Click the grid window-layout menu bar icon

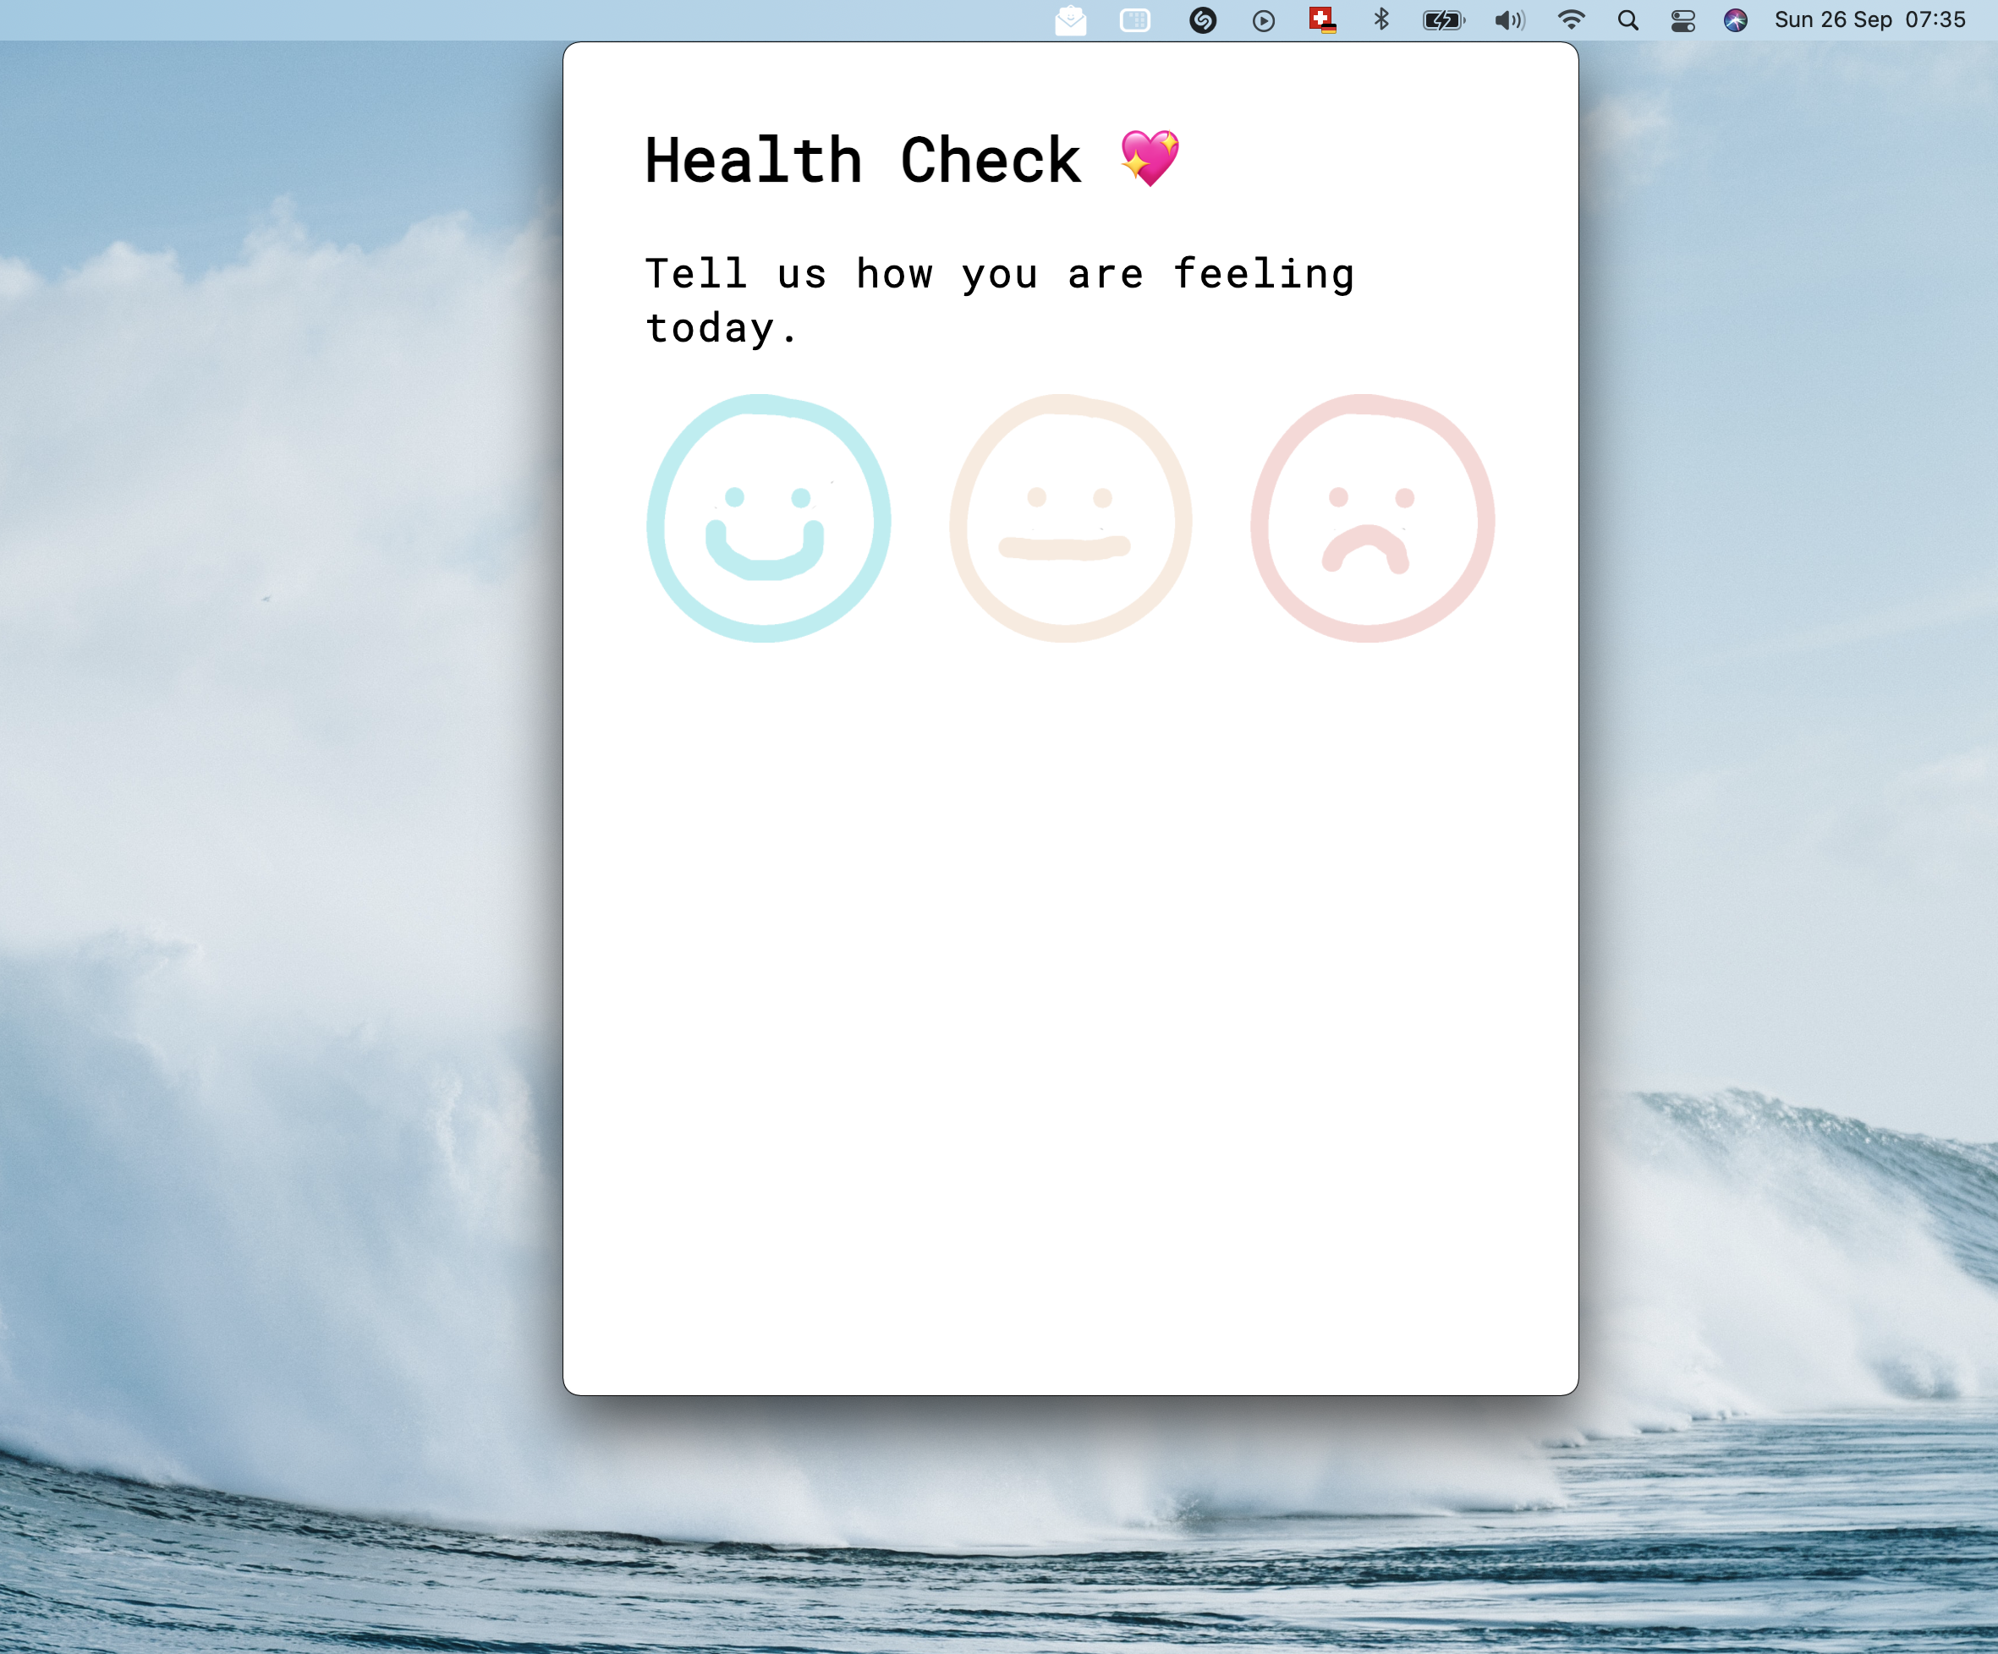(x=1135, y=20)
